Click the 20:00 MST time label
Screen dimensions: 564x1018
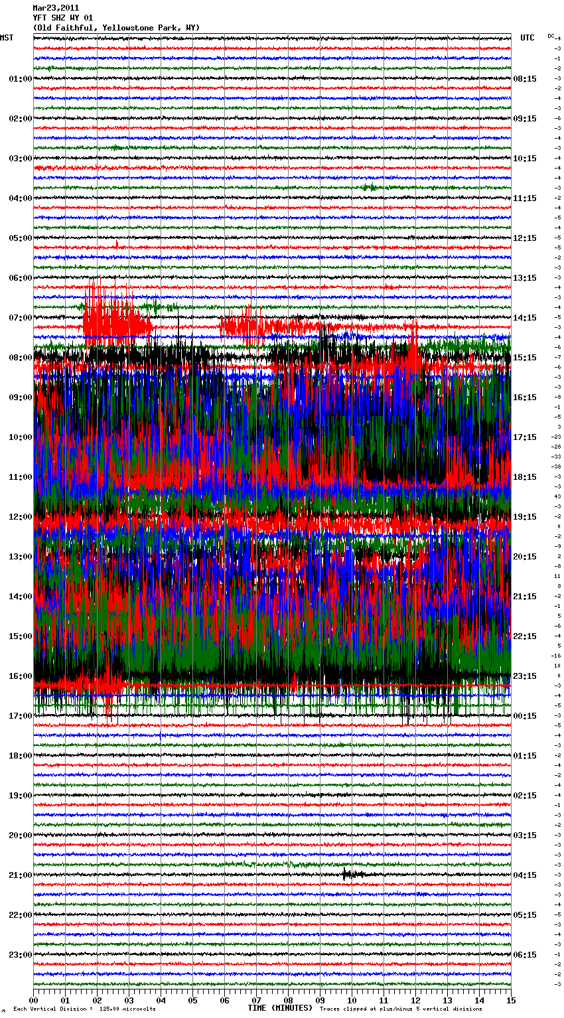click(21, 836)
